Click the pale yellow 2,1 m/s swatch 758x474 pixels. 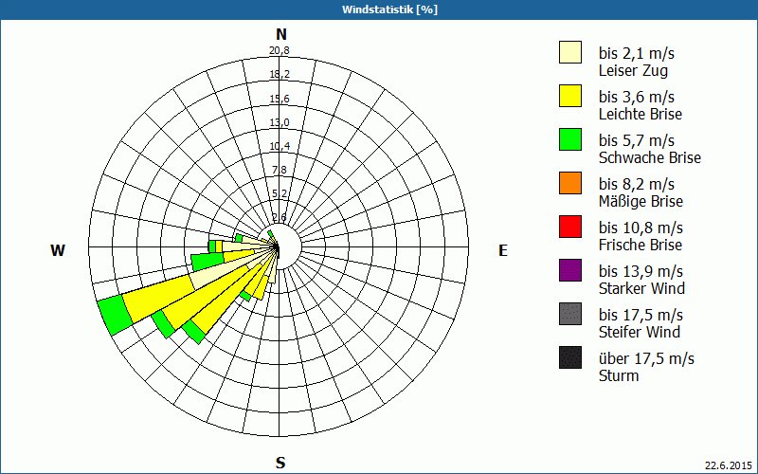[570, 52]
